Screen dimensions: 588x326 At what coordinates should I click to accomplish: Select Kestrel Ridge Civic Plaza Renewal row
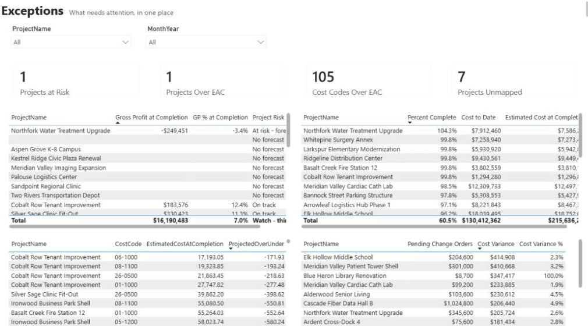pyautogui.click(x=147, y=158)
